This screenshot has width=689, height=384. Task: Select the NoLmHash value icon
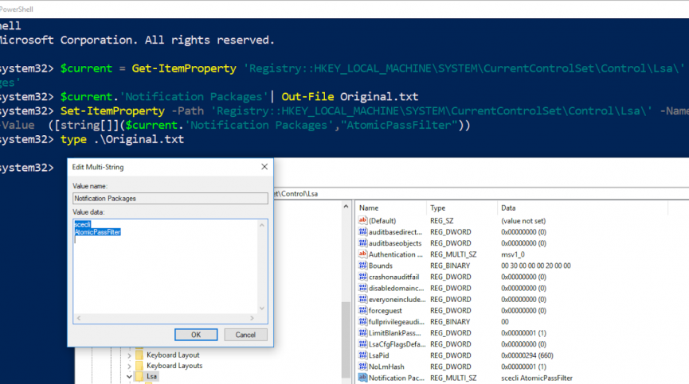(362, 367)
